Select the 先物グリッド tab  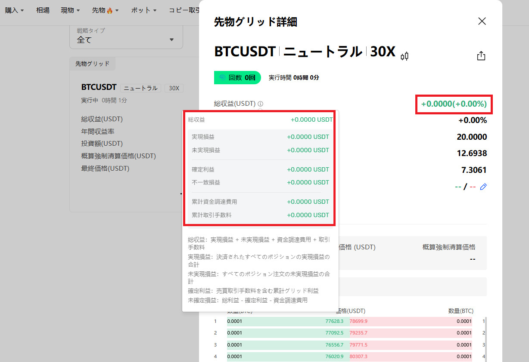pos(92,64)
